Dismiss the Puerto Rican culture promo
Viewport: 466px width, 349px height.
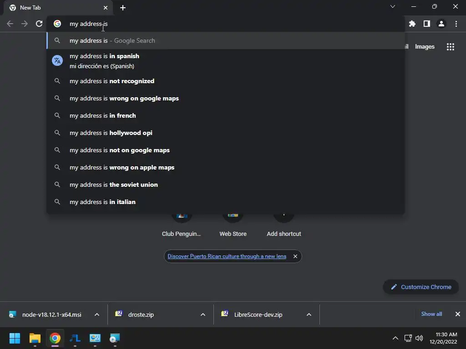pos(295,256)
